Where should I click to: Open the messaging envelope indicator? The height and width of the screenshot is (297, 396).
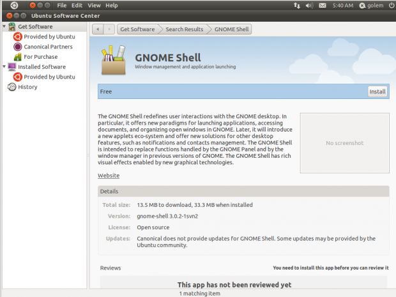pyautogui.click(x=323, y=5)
